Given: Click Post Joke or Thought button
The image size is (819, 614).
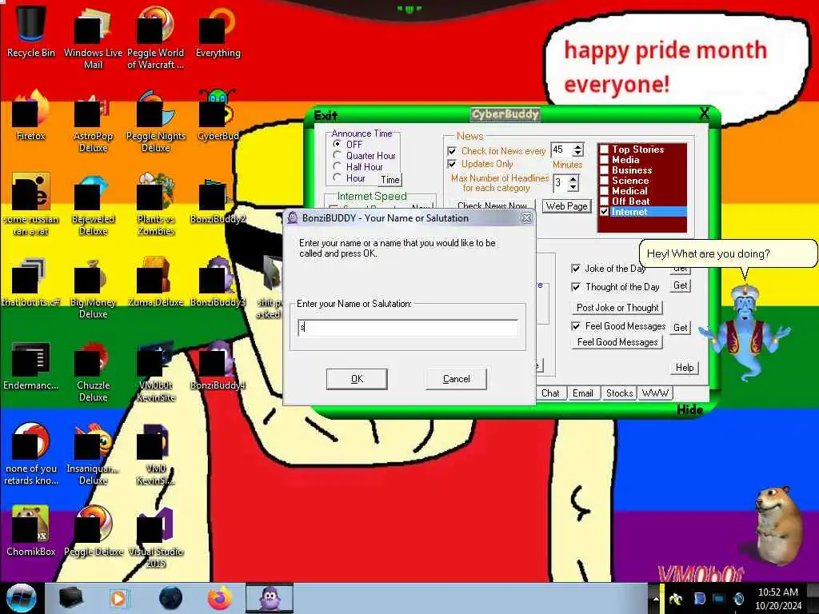Looking at the screenshot, I should 617,308.
